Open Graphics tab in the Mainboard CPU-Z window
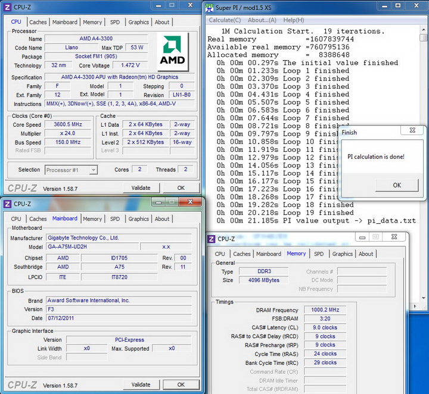Screen dimensions: 429x394 (x=139, y=219)
